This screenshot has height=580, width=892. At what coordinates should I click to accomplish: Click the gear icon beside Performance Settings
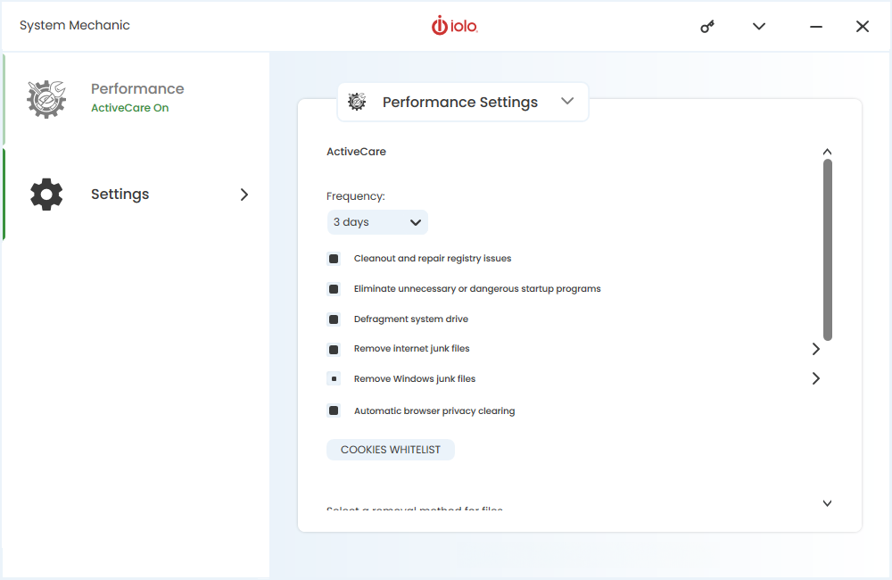pyautogui.click(x=357, y=102)
